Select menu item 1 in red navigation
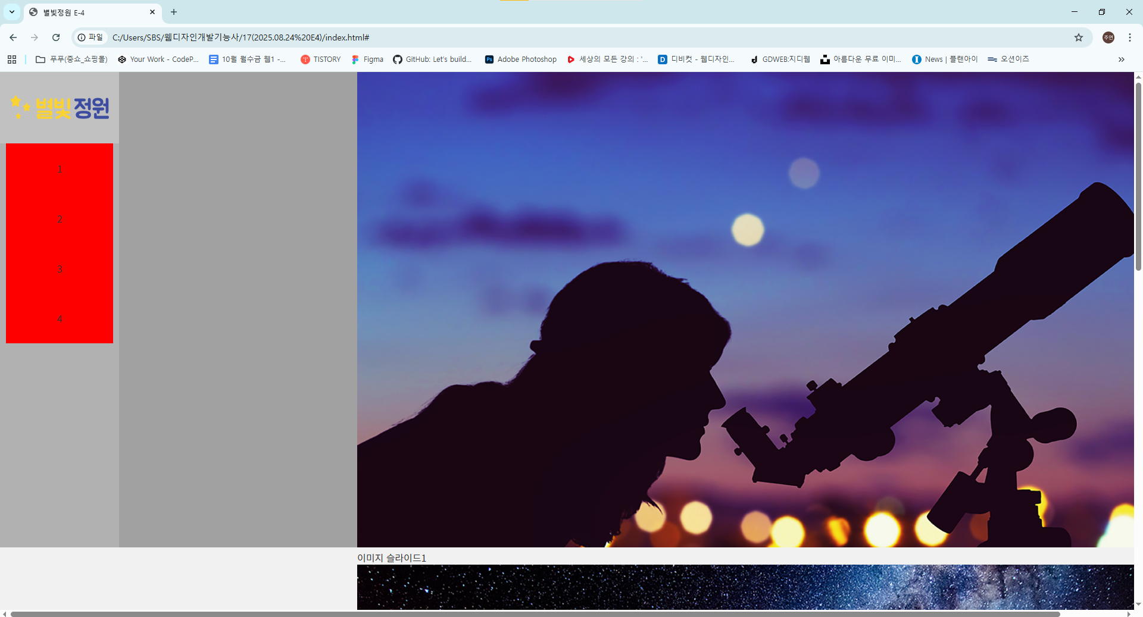The image size is (1143, 617). [x=60, y=169]
